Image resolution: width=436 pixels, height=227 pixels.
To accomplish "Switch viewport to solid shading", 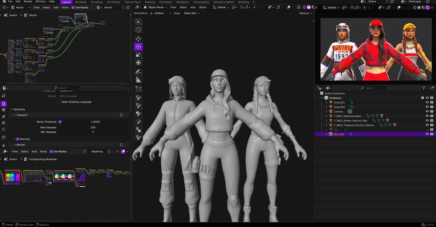I will [x=309, y=7].
